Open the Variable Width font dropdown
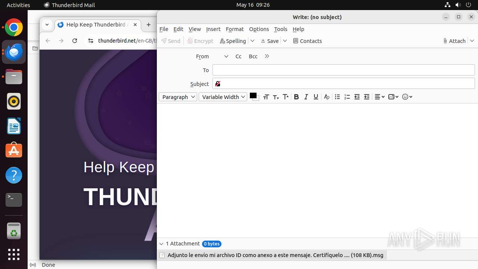Screen dimensions: 478x269 pos(223,97)
